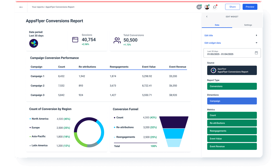Select the Data tab

[x=217, y=25]
